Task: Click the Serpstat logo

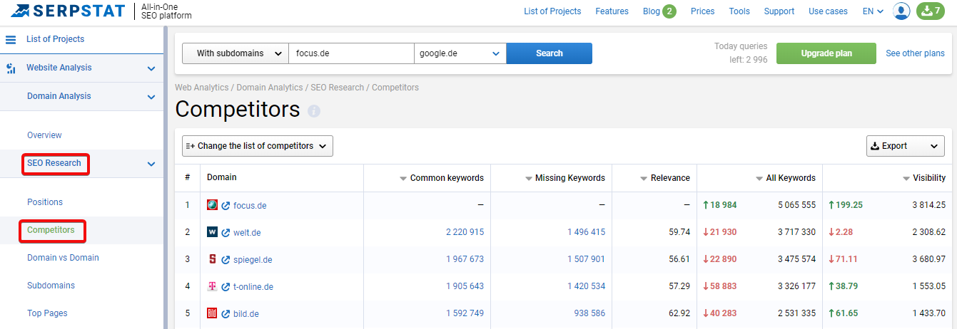Action: 68,11
